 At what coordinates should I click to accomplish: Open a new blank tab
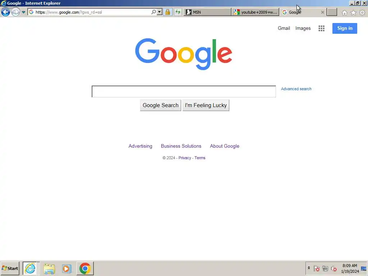(332, 12)
